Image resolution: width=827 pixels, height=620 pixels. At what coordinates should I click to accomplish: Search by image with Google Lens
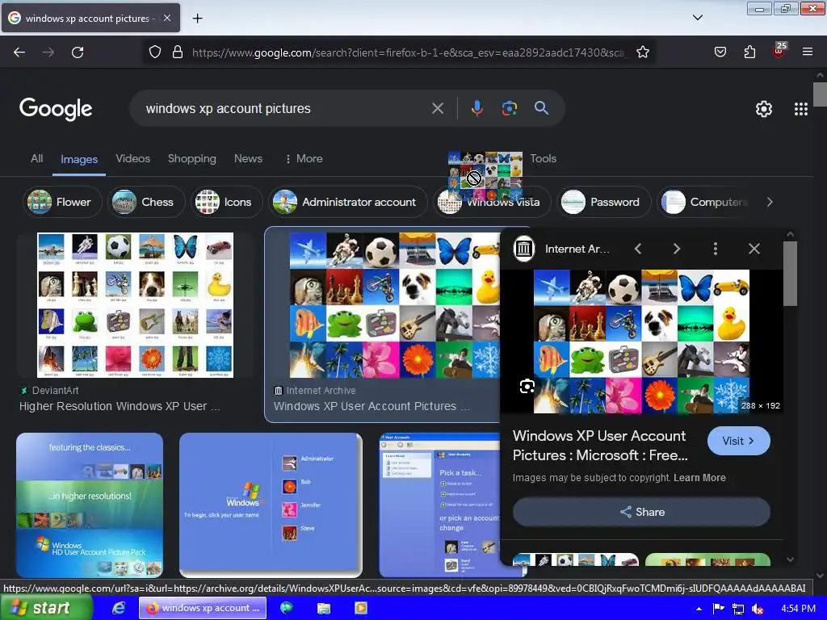(x=509, y=108)
